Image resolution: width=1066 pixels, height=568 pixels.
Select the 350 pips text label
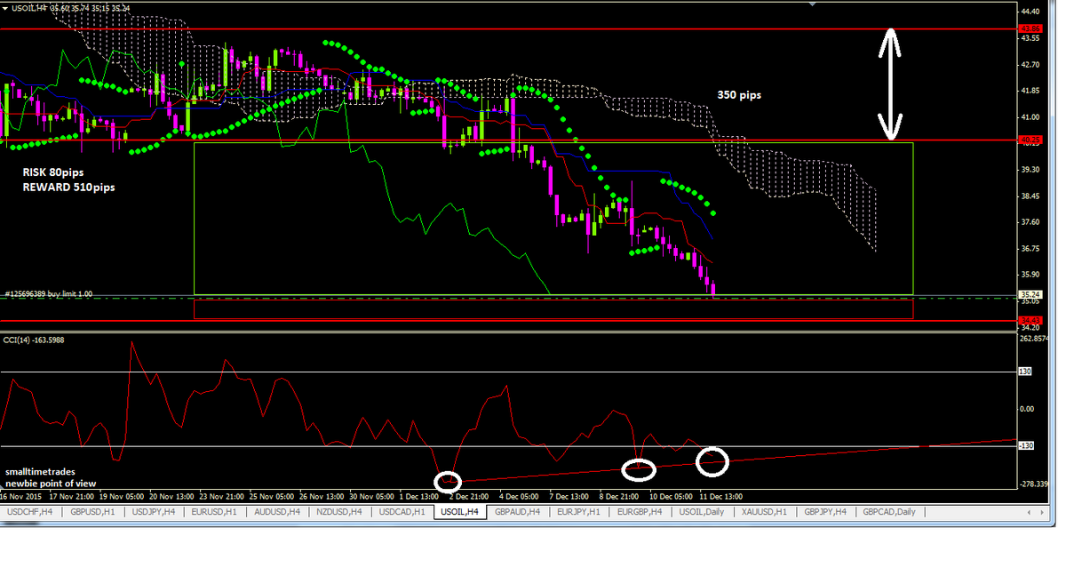[739, 93]
